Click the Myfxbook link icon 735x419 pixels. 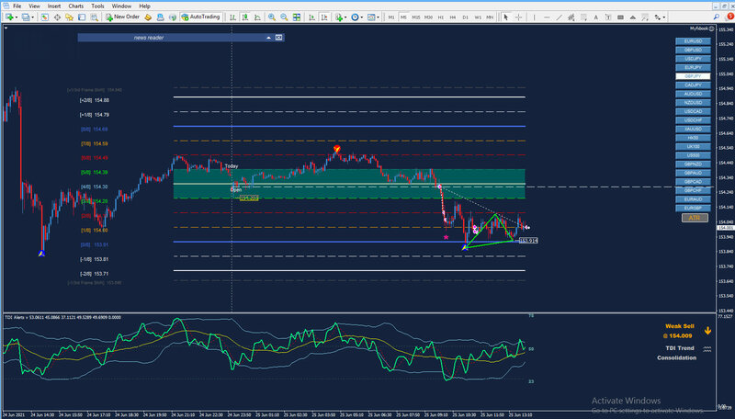[711, 28]
